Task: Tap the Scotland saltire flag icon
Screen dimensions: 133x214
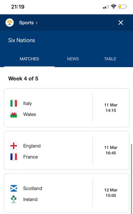Action: (14, 188)
